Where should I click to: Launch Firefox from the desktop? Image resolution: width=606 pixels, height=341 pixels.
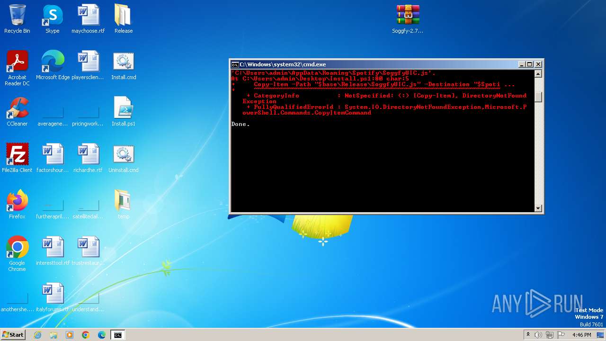click(17, 205)
